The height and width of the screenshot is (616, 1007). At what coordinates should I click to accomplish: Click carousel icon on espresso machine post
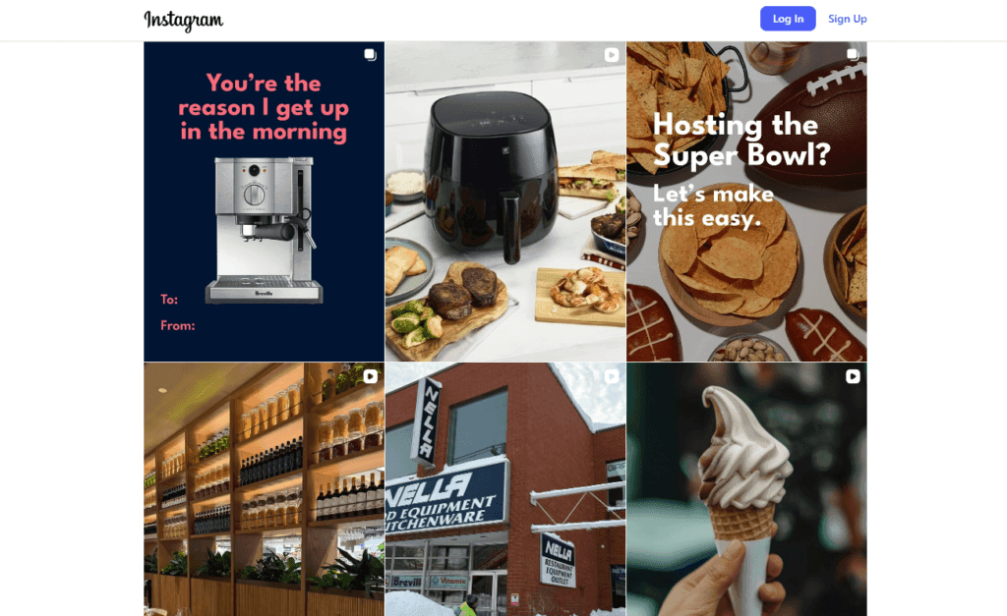coord(370,55)
